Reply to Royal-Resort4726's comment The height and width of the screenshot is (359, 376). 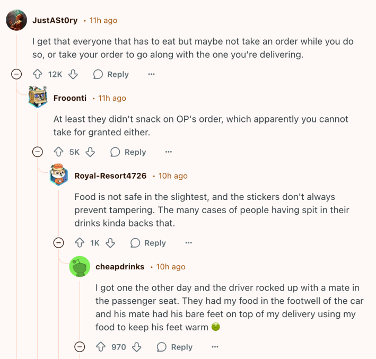[x=148, y=243]
